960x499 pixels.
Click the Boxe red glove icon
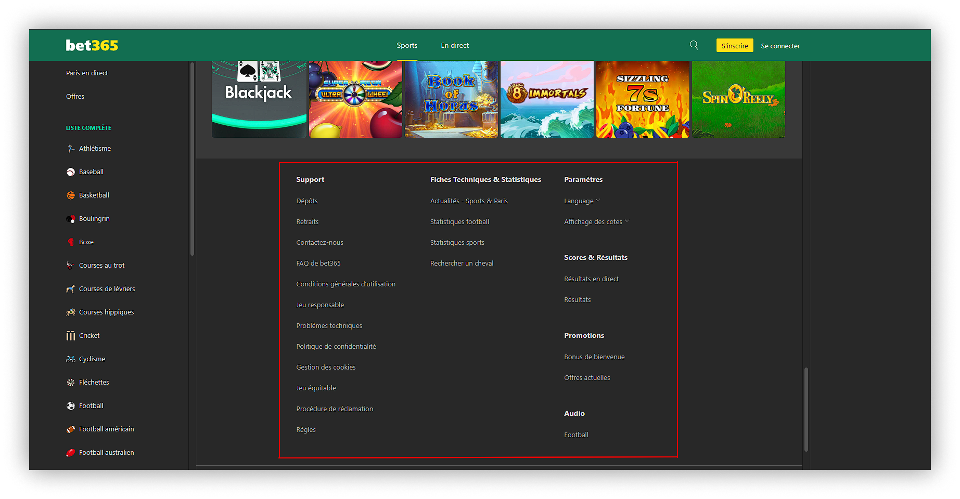71,242
